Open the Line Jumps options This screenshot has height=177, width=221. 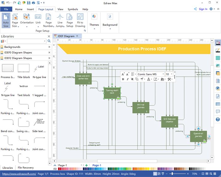(60, 20)
